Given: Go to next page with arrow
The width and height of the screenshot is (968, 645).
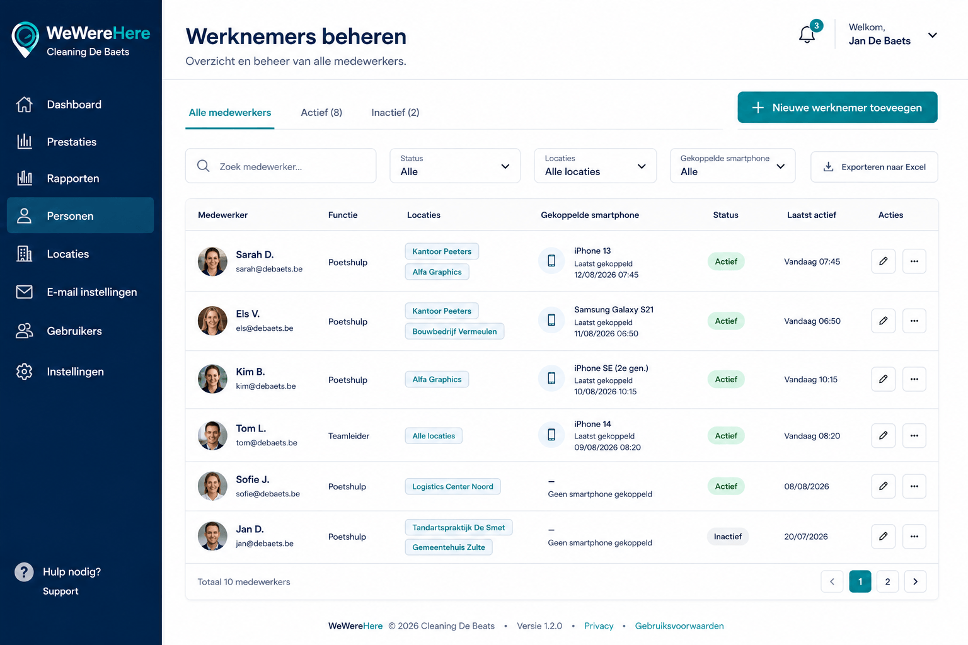Looking at the screenshot, I should pyautogui.click(x=915, y=581).
